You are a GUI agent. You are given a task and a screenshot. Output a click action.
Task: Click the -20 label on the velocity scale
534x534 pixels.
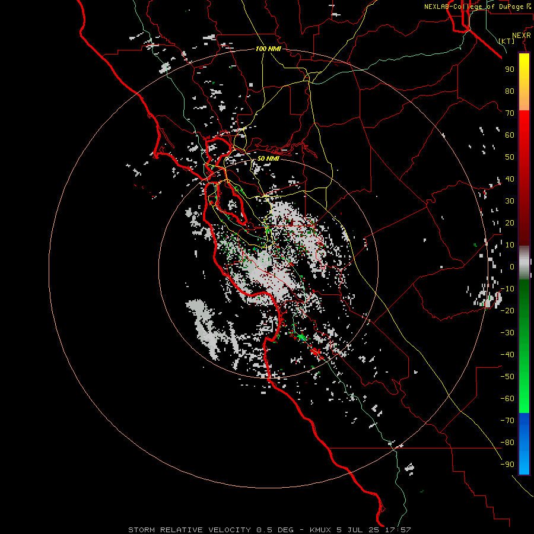tap(507, 310)
